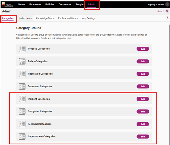This screenshot has height=145, width=170.
Task: Click the Ageing Australia logo
Action: click(7, 4)
